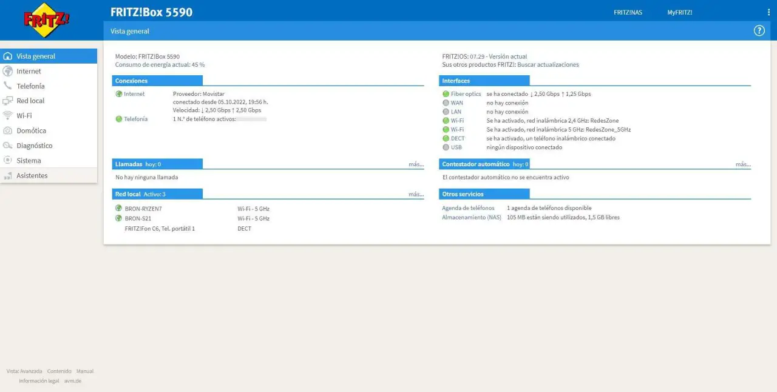The width and height of the screenshot is (777, 392).
Task: Click the Diagnóstico icon in sidebar
Action: click(x=8, y=146)
